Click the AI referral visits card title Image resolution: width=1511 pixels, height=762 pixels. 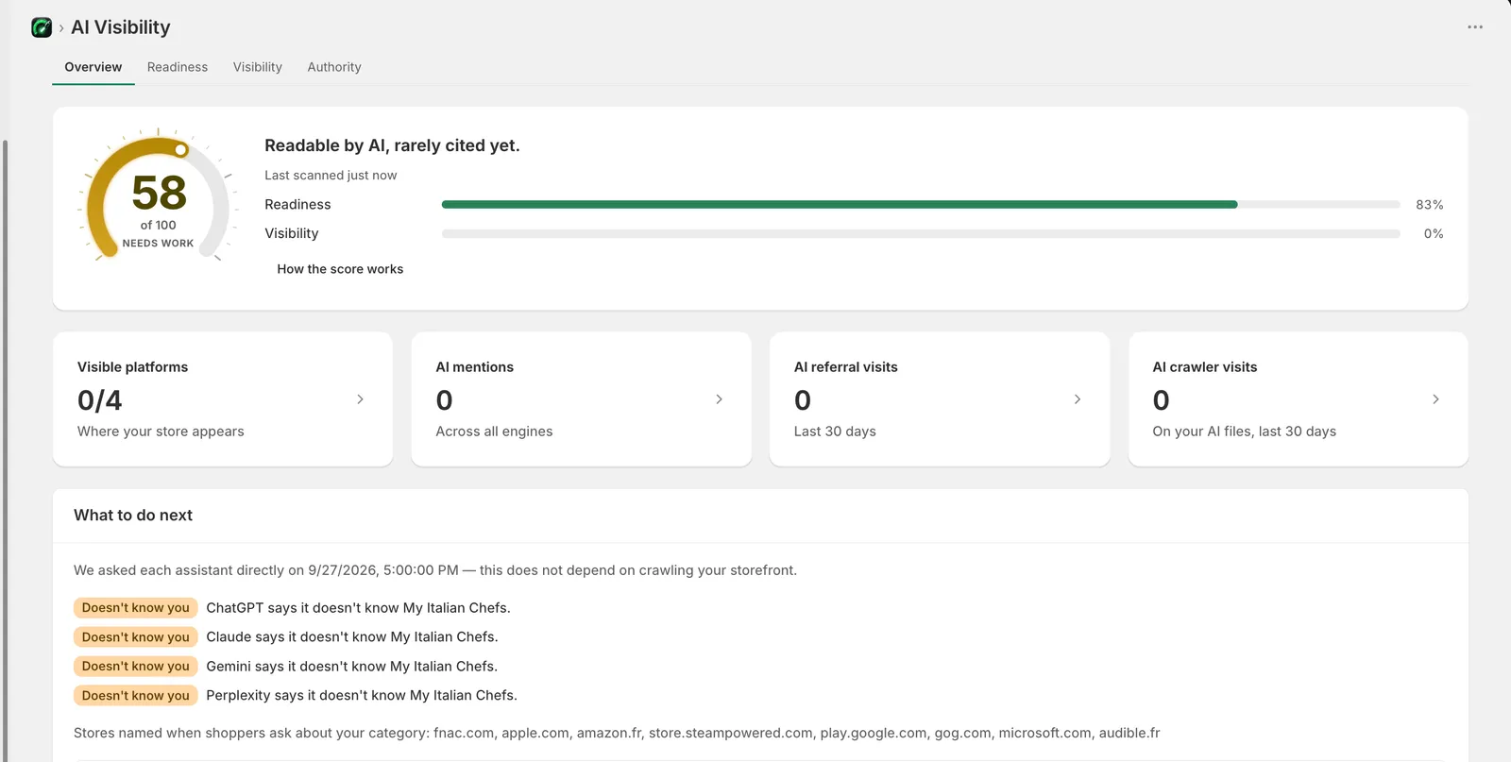pyautogui.click(x=846, y=367)
